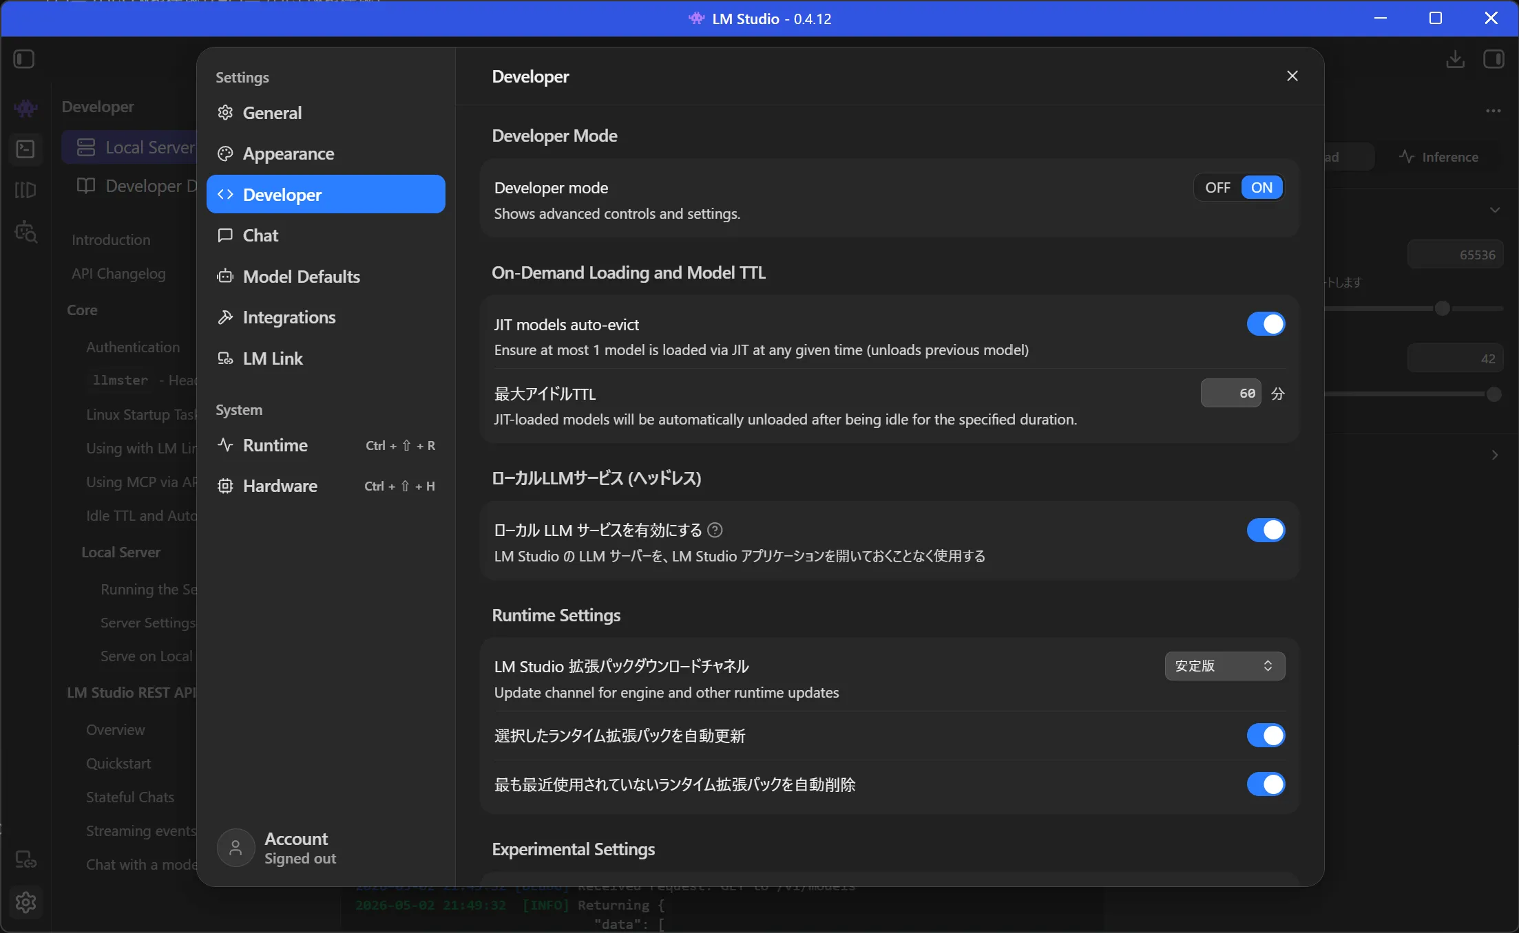The height and width of the screenshot is (933, 1519).
Task: Turn Developer mode OFF
Action: click(1217, 187)
